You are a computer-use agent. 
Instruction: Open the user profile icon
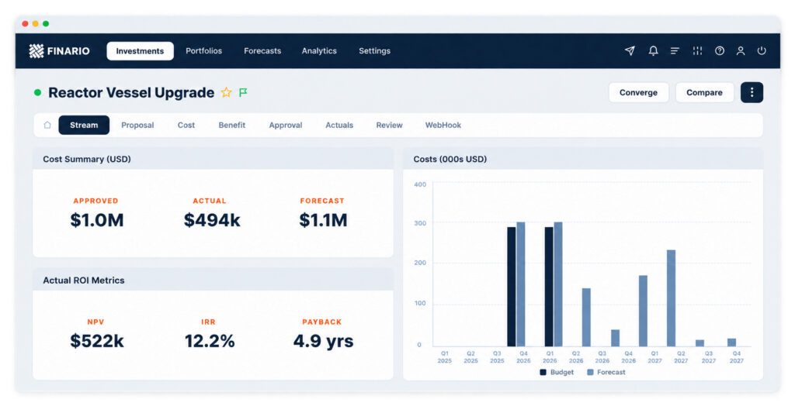point(741,50)
